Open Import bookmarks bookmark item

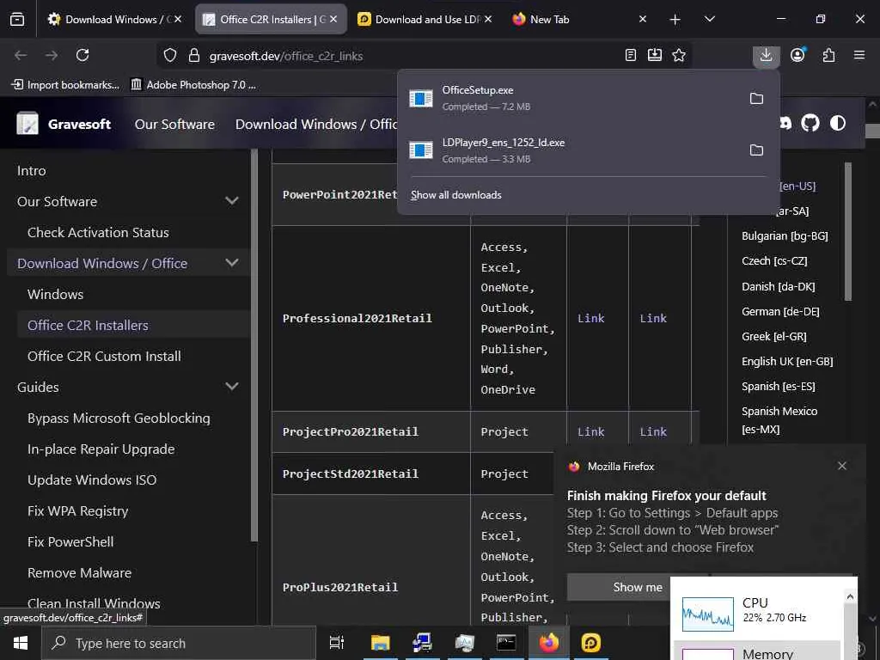click(x=65, y=85)
